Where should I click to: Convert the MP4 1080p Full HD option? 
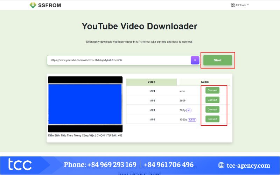[212, 119]
